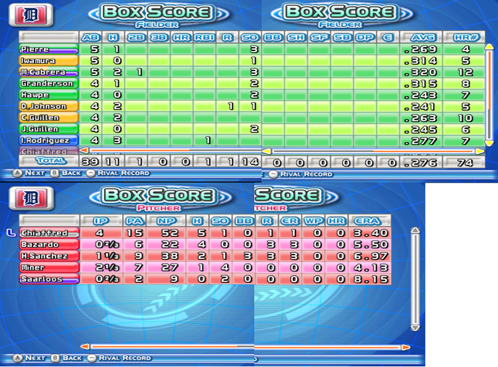Click the L loss marker beside Chiaffred
The image size is (498, 367).
[11, 233]
